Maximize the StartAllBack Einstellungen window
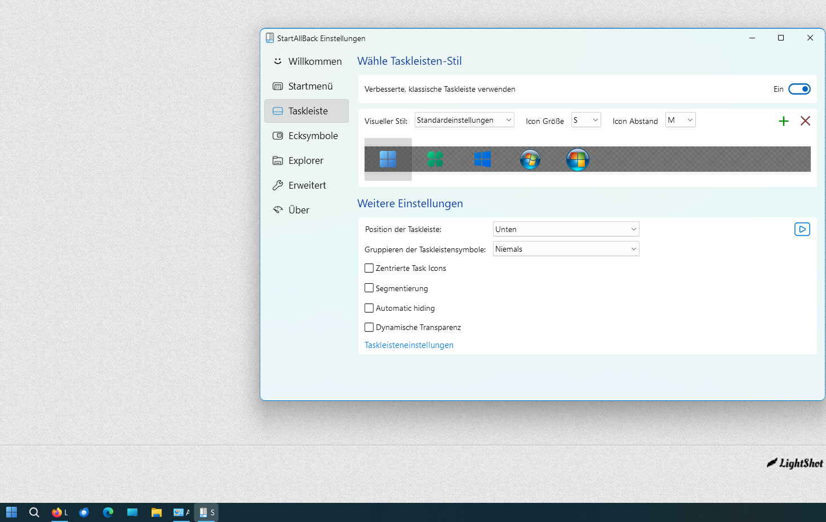826x522 pixels. click(x=781, y=38)
